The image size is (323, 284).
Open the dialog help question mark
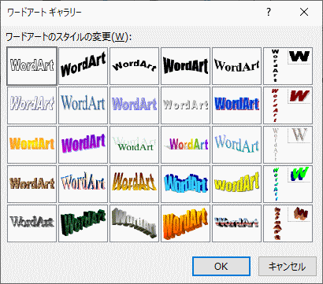point(269,12)
